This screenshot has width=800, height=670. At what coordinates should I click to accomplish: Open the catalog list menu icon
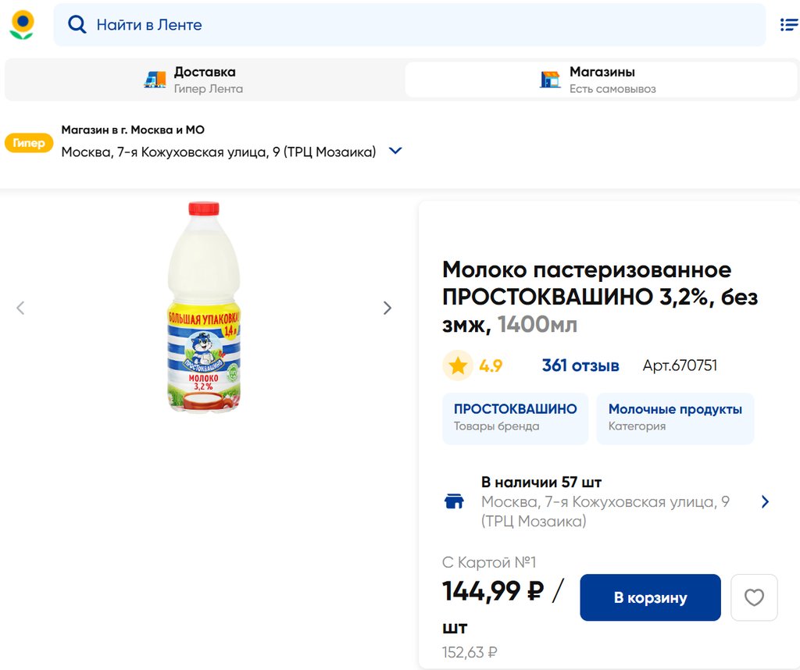[x=788, y=25]
